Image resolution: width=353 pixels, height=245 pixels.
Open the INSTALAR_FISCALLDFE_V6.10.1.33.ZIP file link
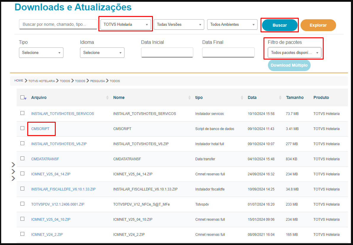tap(63, 189)
